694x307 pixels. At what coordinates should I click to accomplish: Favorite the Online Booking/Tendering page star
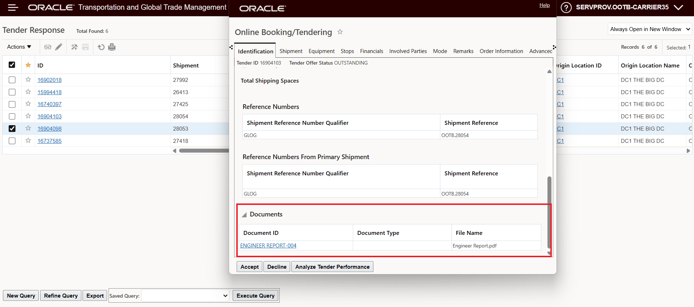(x=340, y=32)
